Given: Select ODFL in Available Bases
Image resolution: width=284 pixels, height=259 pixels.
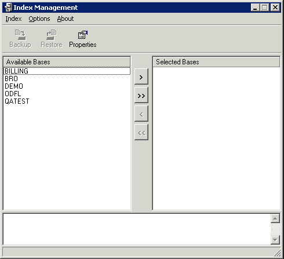Looking at the screenshot, I should pos(67,94).
